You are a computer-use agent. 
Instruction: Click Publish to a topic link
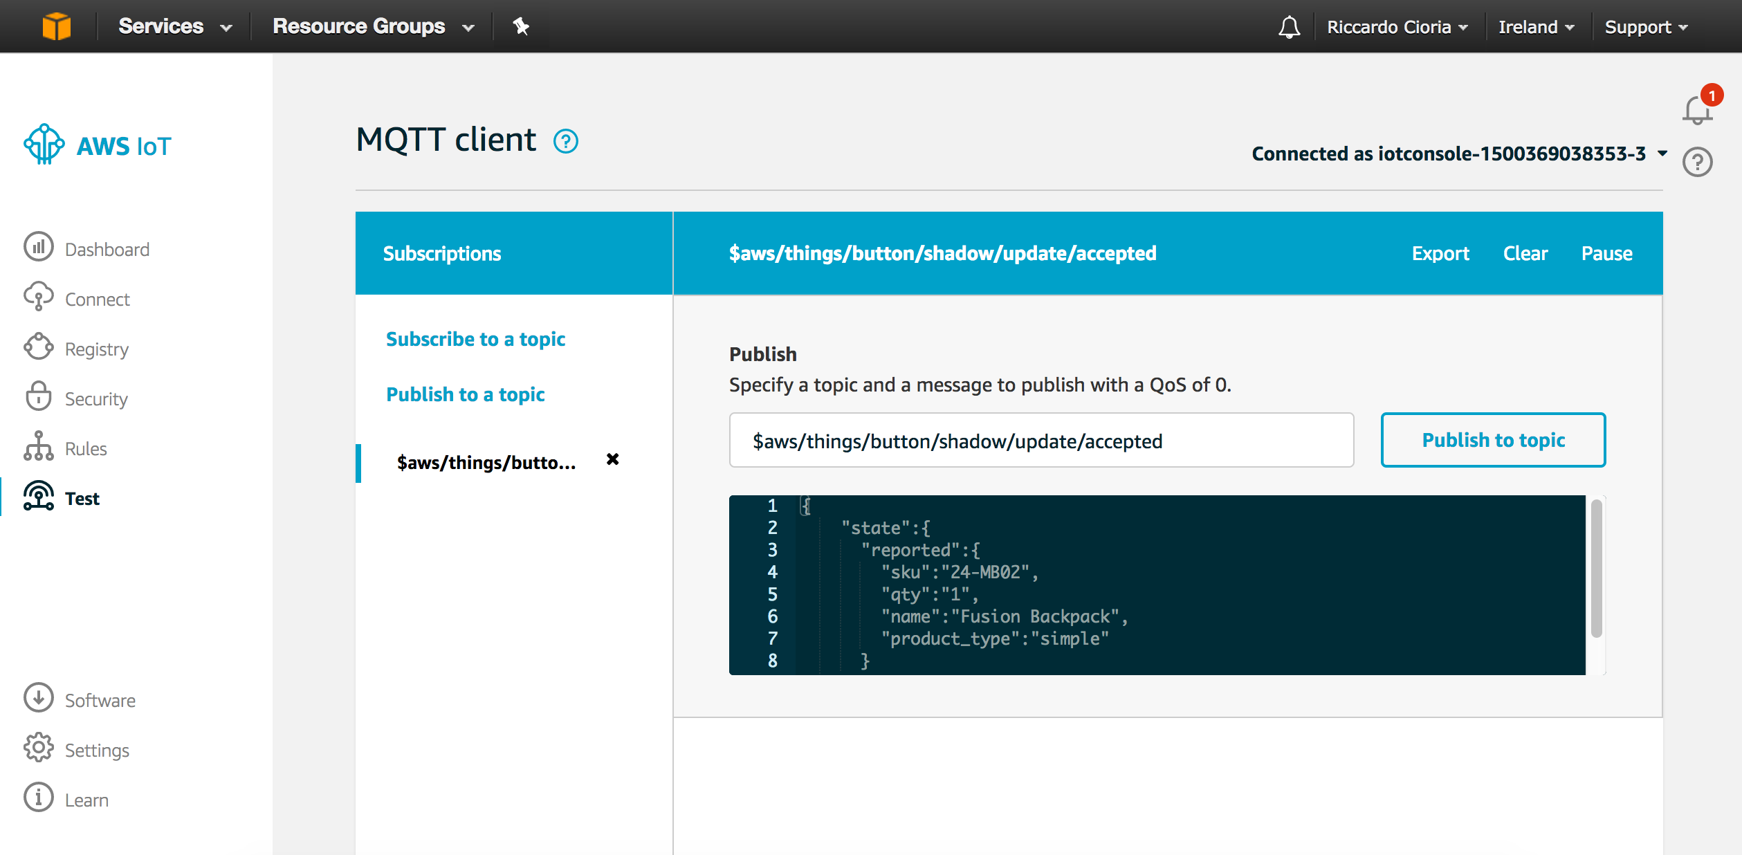pos(466,394)
